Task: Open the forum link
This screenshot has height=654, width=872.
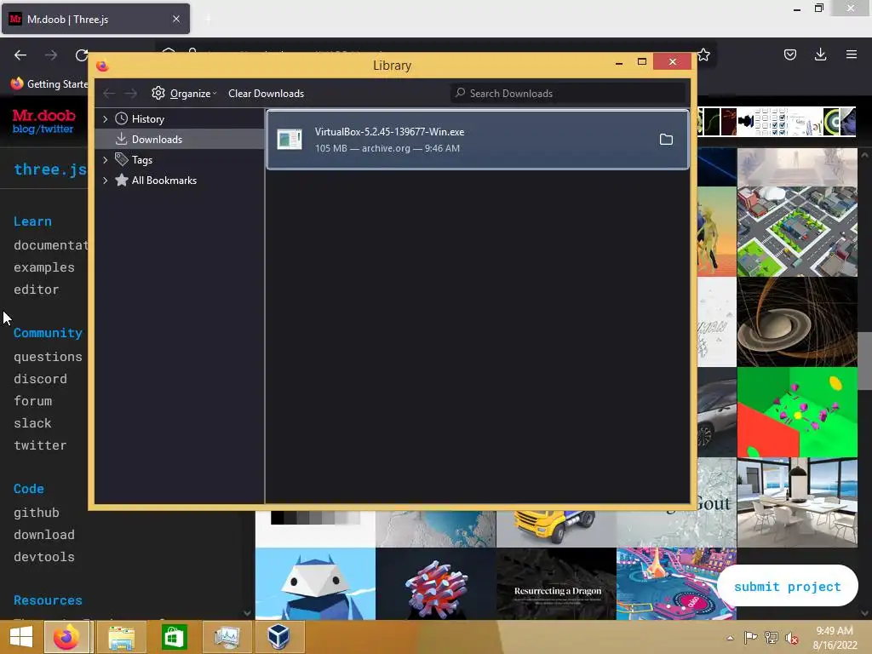Action: [33, 402]
